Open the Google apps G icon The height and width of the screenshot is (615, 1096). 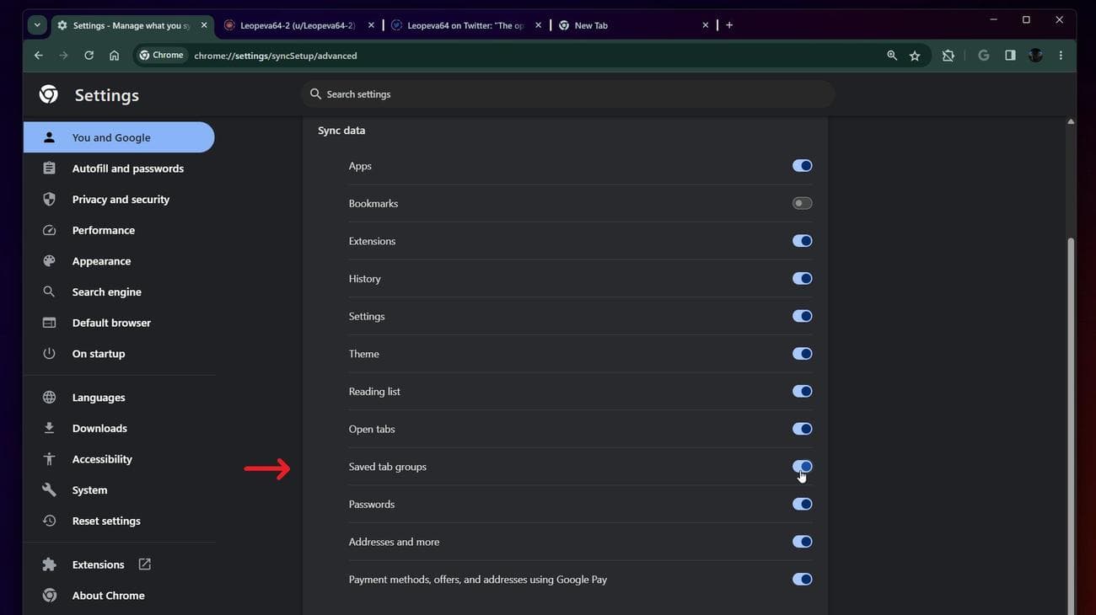pos(982,55)
